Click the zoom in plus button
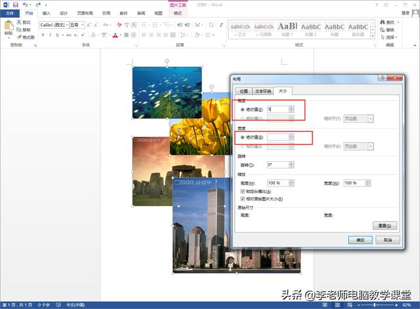 point(396,305)
